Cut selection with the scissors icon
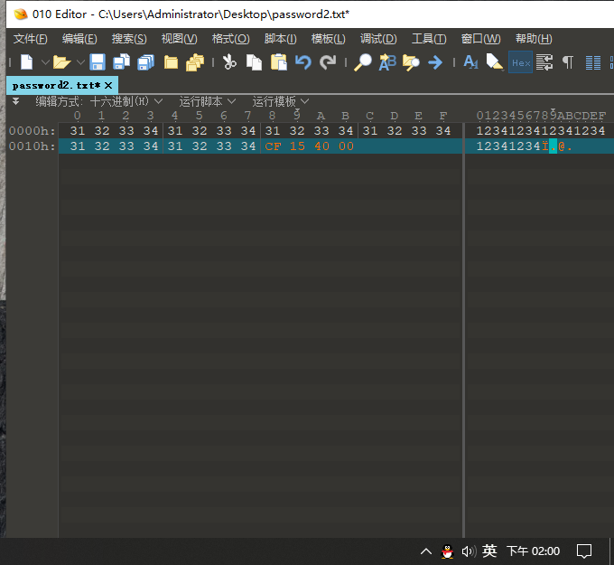This screenshot has width=614, height=565. pos(229,62)
